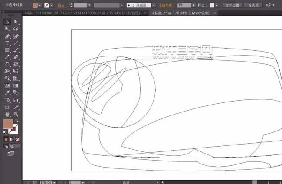This screenshot has height=184, width=282.
Task: Set paint mode to Color
Action: point(6,139)
